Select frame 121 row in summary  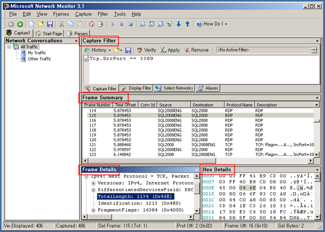(198, 145)
